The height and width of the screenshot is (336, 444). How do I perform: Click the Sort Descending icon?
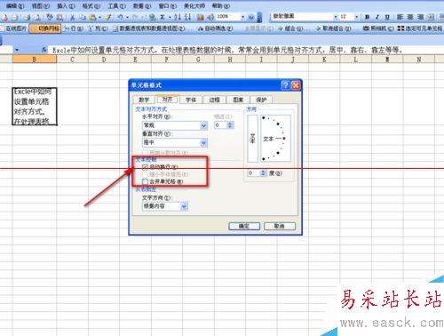pos(187,17)
